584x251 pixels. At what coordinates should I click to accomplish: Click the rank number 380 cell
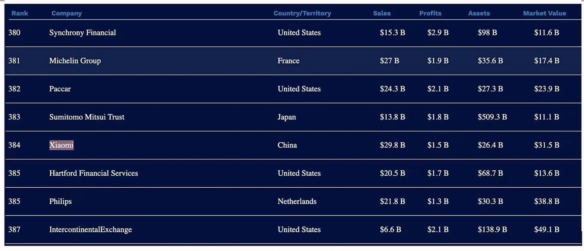pyautogui.click(x=14, y=33)
